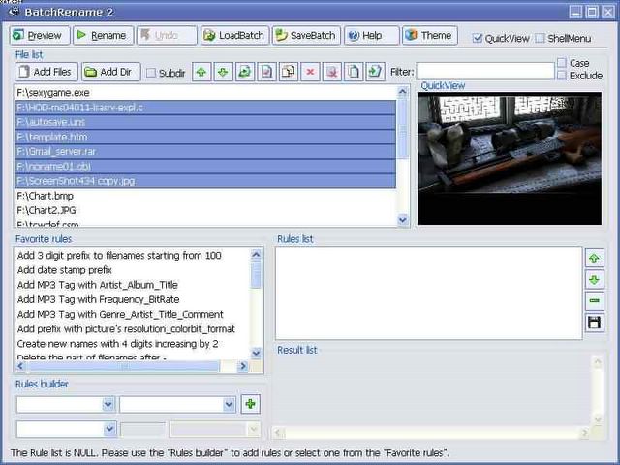Click Favorite rules horizontal scroll right arrow
620x465 pixels.
(243, 366)
